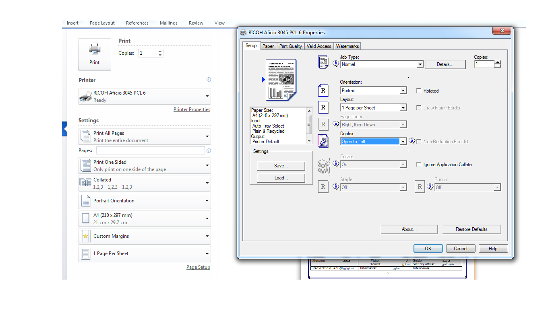Click the Duplex booklet icon
550x309 pixels.
click(x=323, y=141)
